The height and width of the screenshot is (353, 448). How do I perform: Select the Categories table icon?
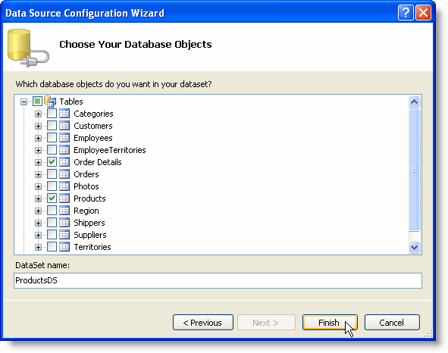click(x=64, y=114)
